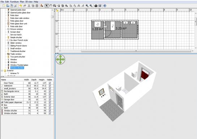Choose the Create dimensions tool
Screen dimensions: 197x139
click(x=63, y=6)
